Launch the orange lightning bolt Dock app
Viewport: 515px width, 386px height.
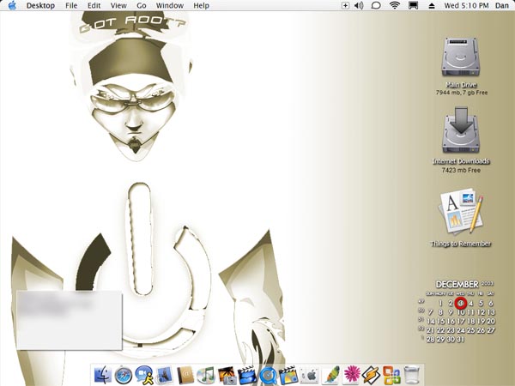coord(372,375)
